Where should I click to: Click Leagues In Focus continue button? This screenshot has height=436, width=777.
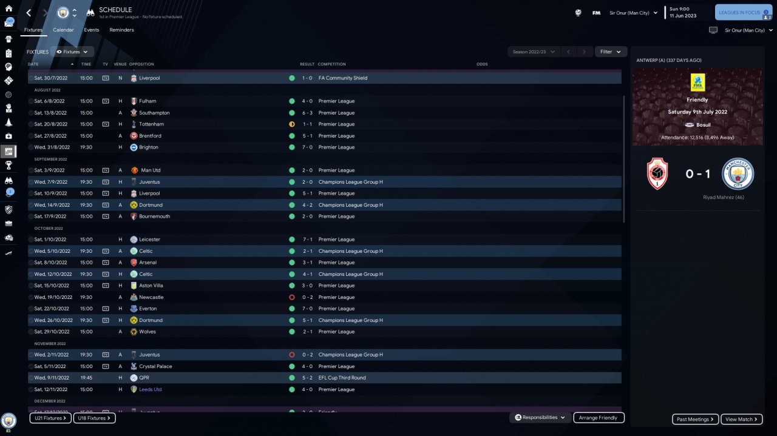(744, 12)
